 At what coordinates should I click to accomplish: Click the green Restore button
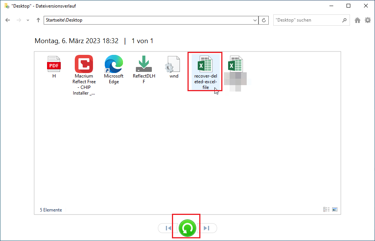[x=187, y=228]
